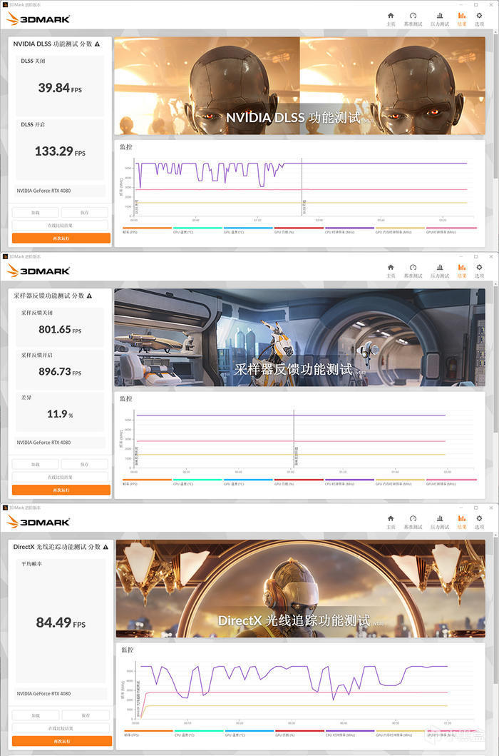Go to 主页 home in DirectX 光线追踪 window

click(x=391, y=522)
